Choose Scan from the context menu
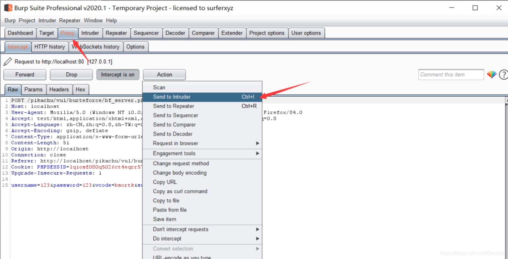 tap(202, 88)
